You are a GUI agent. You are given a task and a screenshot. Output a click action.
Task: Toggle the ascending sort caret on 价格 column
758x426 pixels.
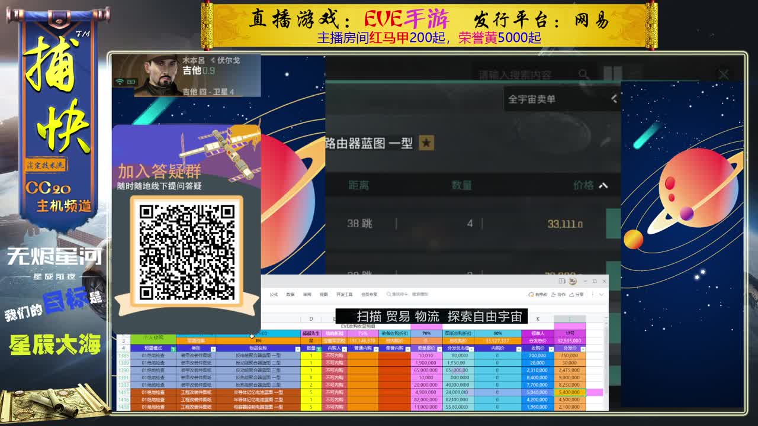[x=603, y=185]
